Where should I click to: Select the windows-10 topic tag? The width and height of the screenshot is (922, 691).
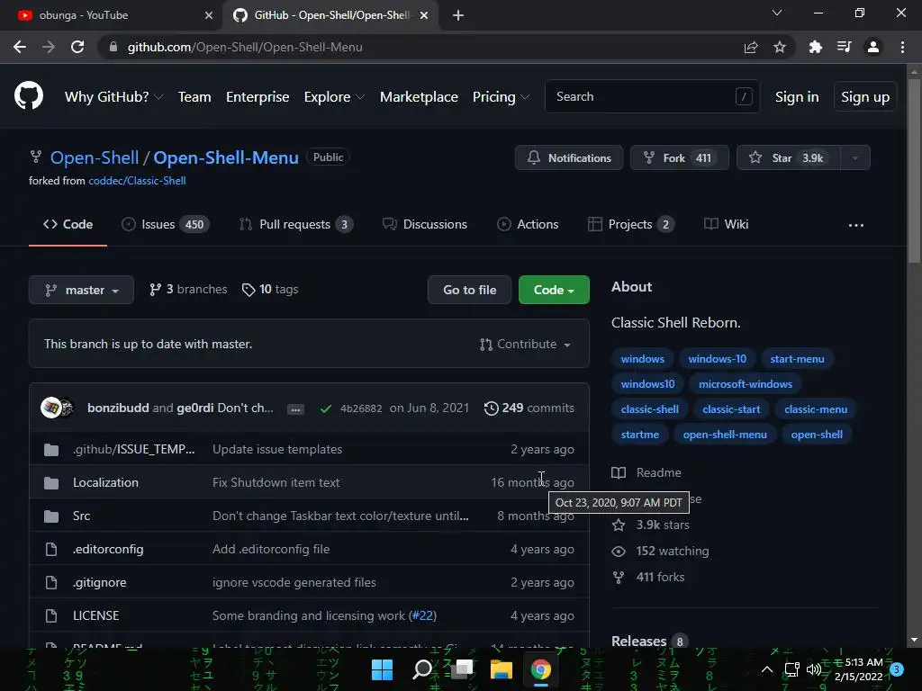click(x=717, y=359)
